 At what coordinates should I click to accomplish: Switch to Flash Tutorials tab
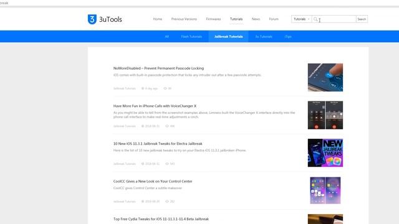point(191,37)
